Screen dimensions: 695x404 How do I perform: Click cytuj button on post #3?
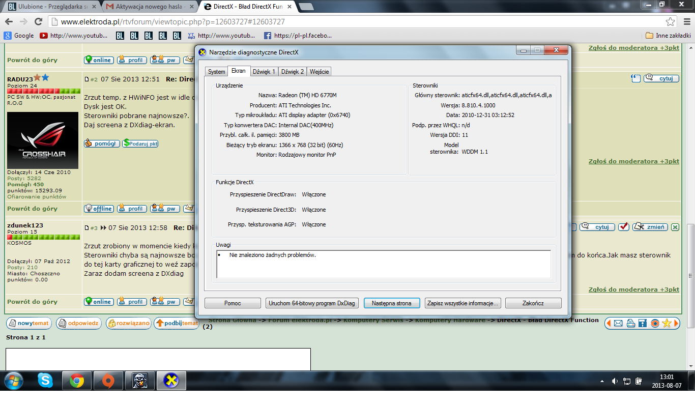[x=597, y=227]
